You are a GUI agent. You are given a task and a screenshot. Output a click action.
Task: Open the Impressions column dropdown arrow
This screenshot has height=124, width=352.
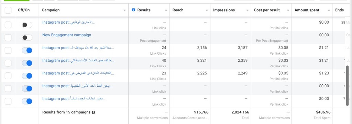point(247,10)
